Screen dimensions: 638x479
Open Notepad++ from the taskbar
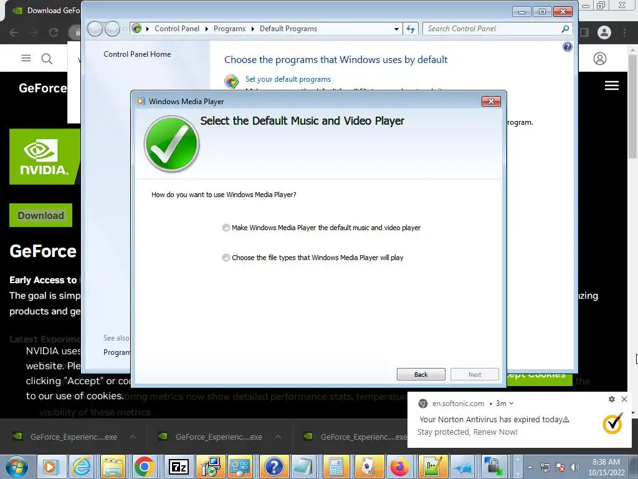pos(432,467)
